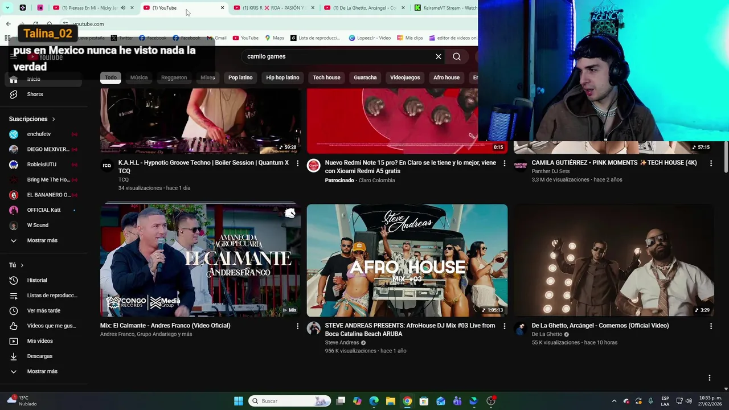729x410 pixels.
Task: Open LopeezJr - Video bookmark
Action: tap(370, 38)
